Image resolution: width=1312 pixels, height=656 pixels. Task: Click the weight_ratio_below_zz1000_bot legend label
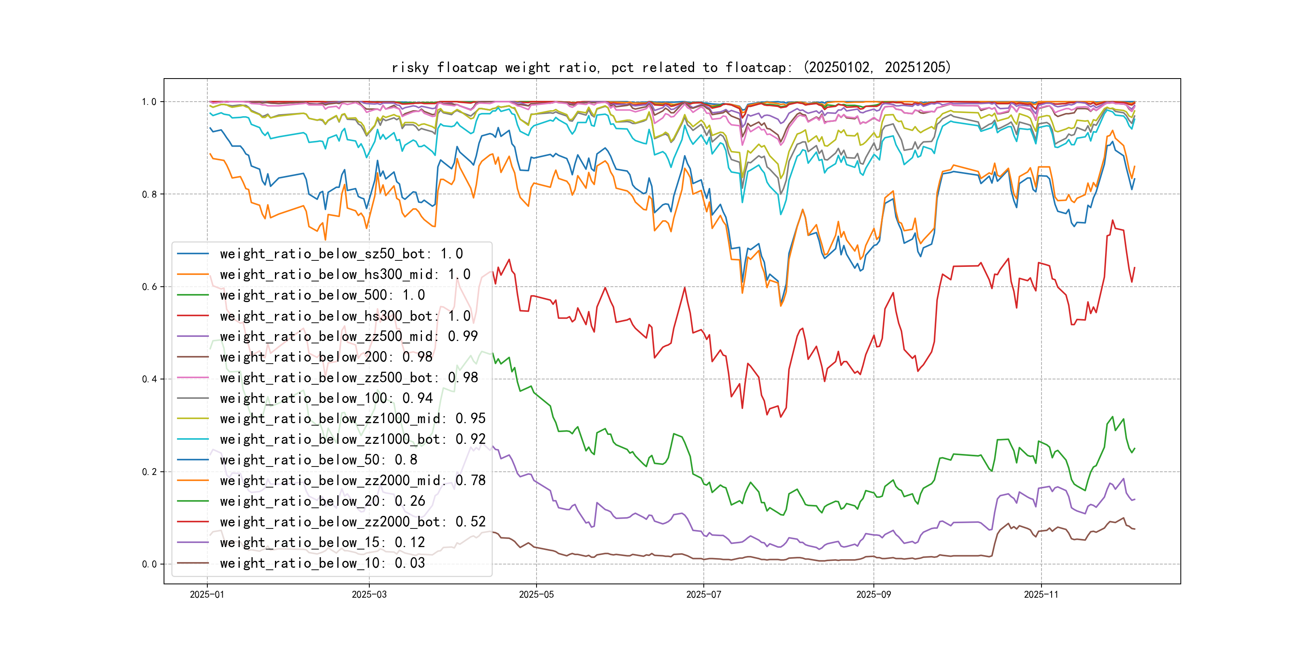pos(352,439)
